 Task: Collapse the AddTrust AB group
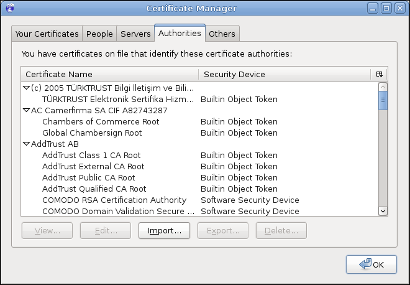click(x=27, y=144)
